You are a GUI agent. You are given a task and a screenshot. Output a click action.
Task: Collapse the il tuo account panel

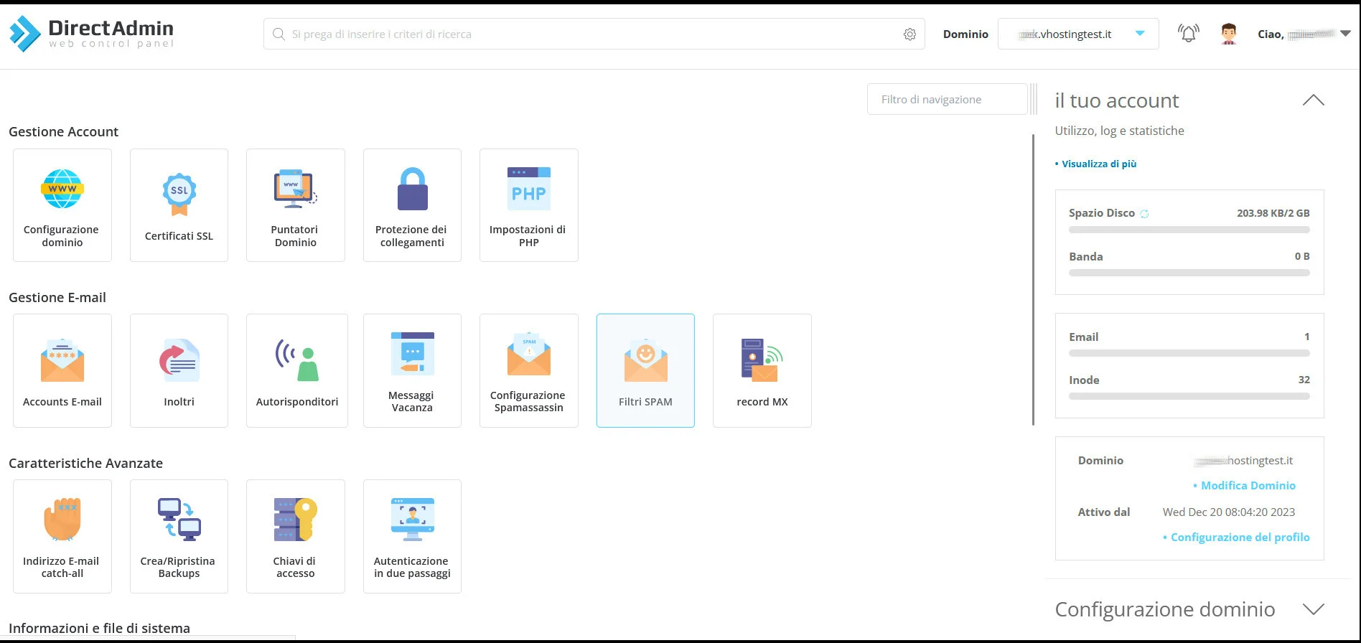pyautogui.click(x=1313, y=100)
